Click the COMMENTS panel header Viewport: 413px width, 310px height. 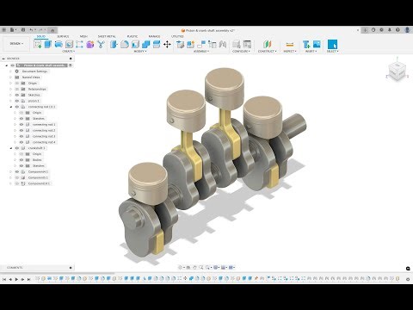tap(37, 268)
